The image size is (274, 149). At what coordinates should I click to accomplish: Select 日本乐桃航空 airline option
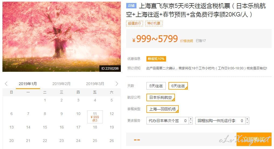[x=161, y=97]
